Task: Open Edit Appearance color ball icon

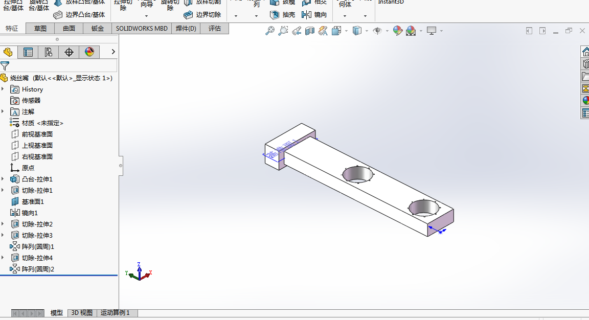Action: coord(397,31)
